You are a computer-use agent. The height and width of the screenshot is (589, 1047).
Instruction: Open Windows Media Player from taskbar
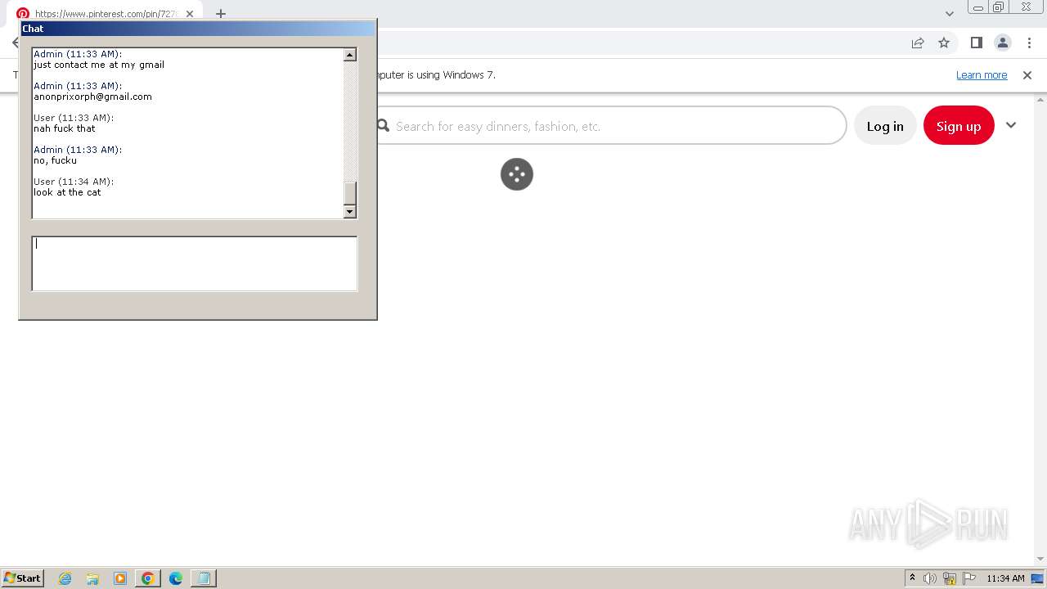pos(120,578)
